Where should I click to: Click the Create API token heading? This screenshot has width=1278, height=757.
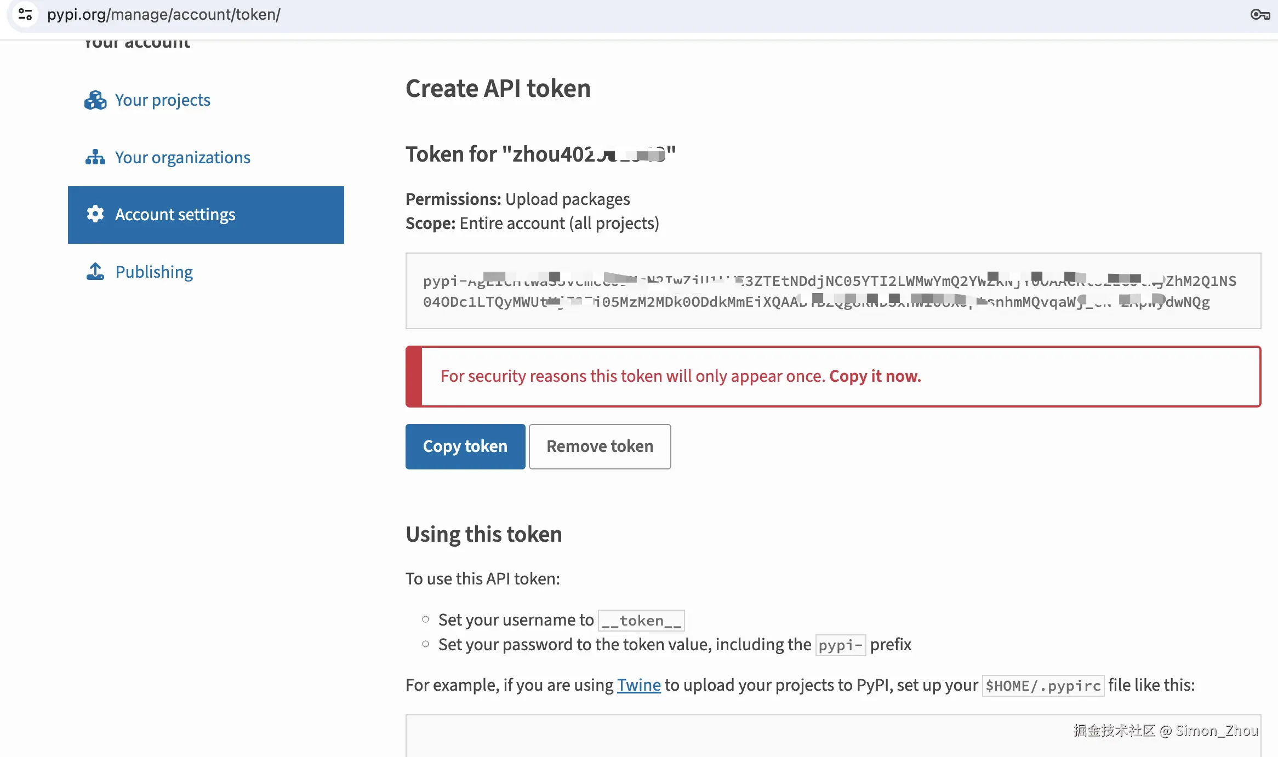[498, 89]
